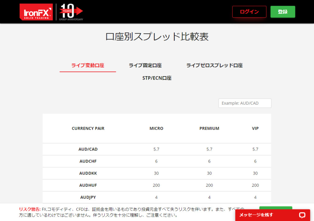The width and height of the screenshot is (314, 221).
Task: Click AUDCHF VIP spread value 6
Action: click(x=255, y=161)
